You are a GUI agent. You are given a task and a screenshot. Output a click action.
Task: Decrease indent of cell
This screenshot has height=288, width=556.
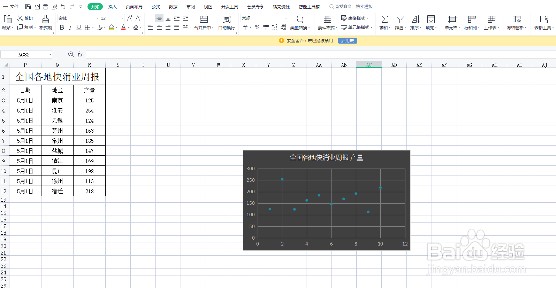pyautogui.click(x=177, y=18)
